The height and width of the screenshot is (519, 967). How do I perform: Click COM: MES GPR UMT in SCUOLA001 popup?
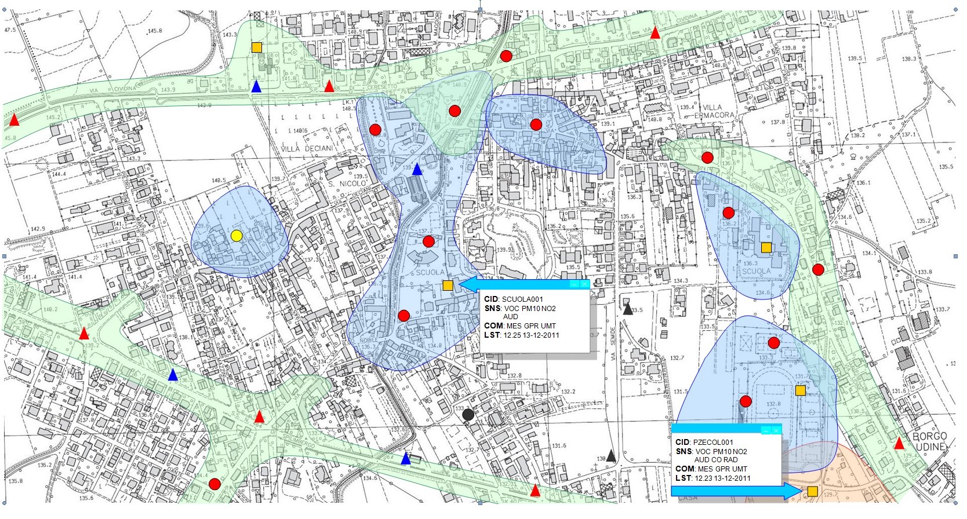click(520, 326)
